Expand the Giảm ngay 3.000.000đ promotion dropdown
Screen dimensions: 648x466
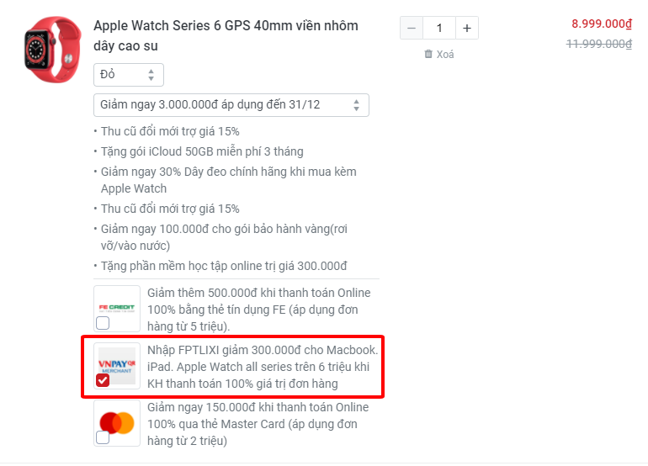(231, 105)
